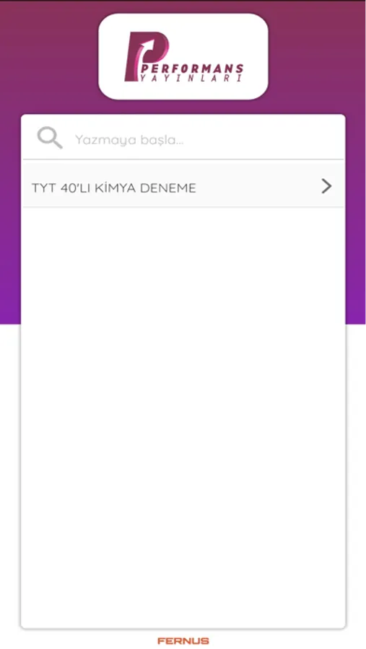The image size is (366, 649).
Task: Tap the Performans Yayınları logo
Action: pyautogui.click(x=183, y=57)
